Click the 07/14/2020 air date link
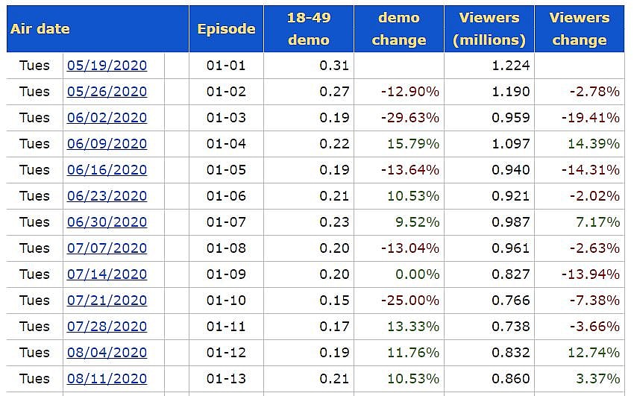 [x=107, y=274]
